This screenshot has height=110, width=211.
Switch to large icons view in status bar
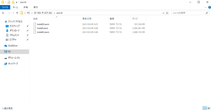(x=209, y=108)
